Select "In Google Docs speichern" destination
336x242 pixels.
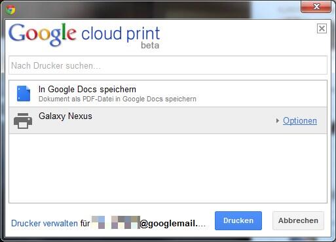tap(168, 94)
